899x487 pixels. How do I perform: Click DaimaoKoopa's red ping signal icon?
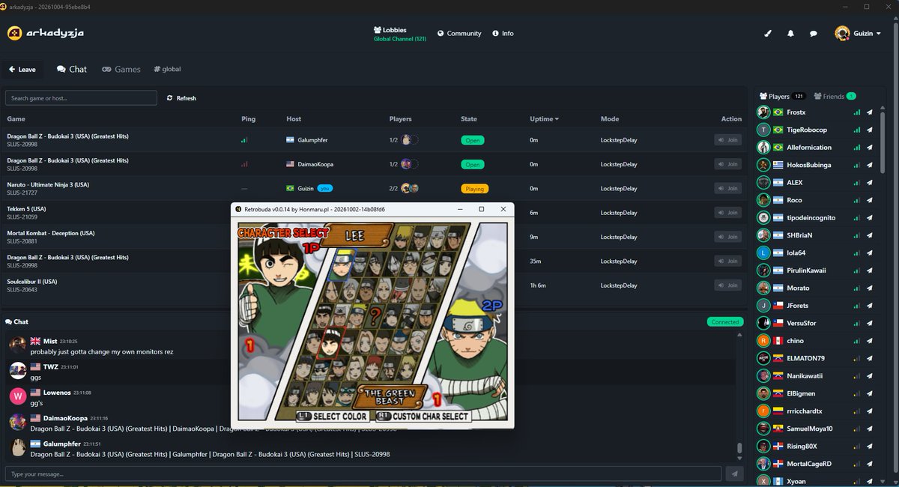(x=244, y=164)
